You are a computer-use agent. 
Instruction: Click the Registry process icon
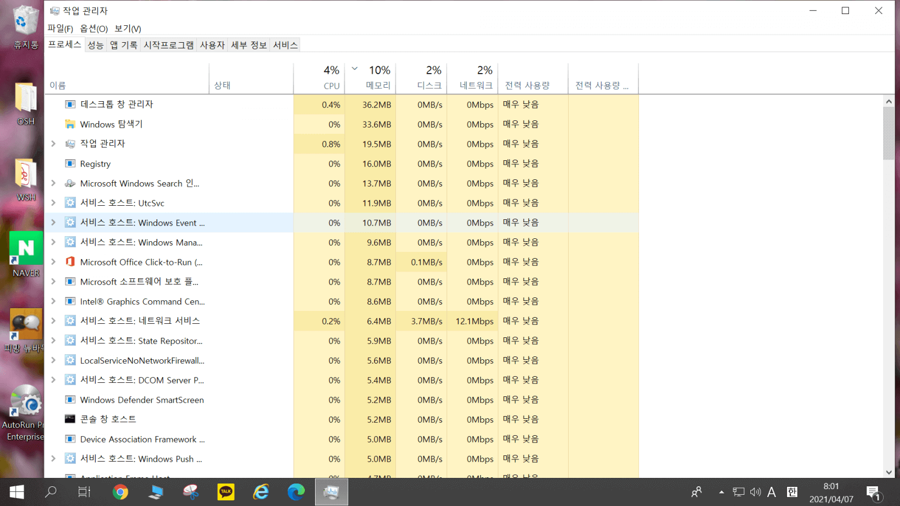click(x=70, y=164)
